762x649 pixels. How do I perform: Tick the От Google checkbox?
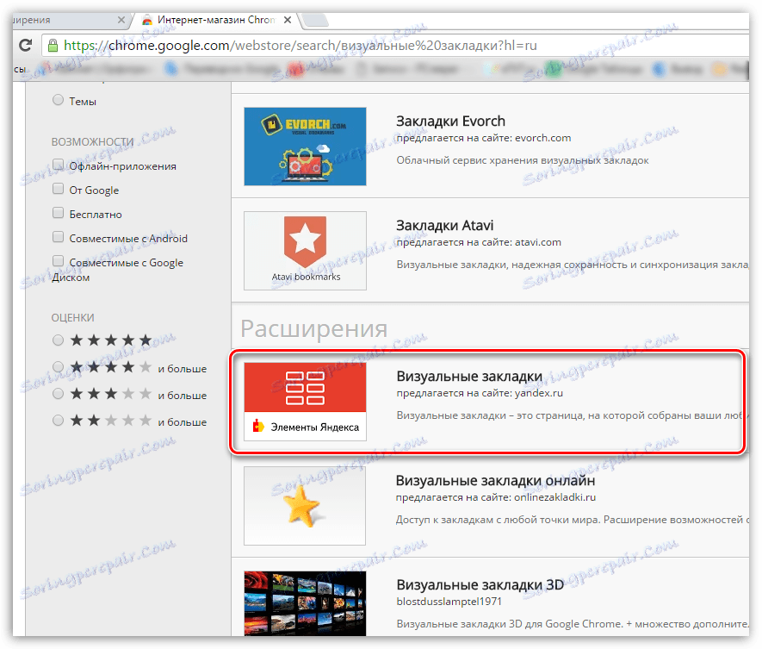coord(58,188)
